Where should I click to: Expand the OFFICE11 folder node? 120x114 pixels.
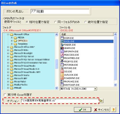12,41
